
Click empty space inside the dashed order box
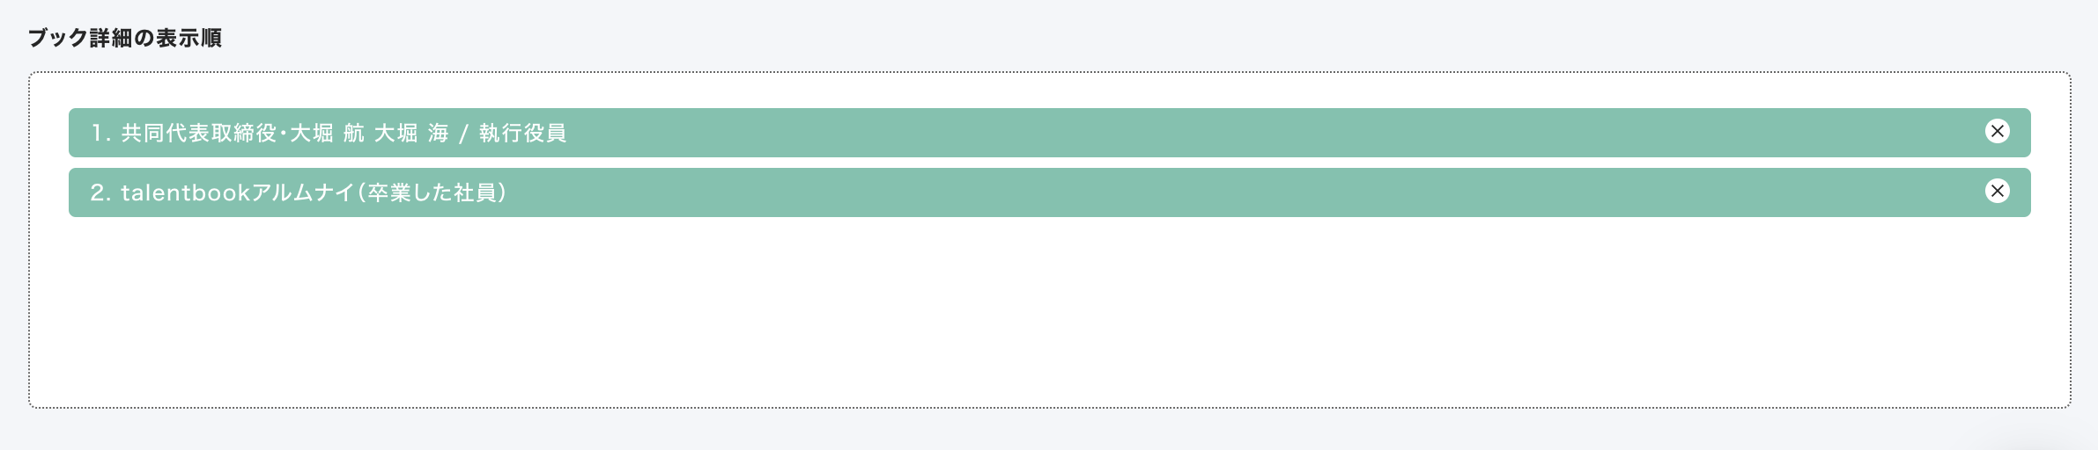pyautogui.click(x=1048, y=316)
